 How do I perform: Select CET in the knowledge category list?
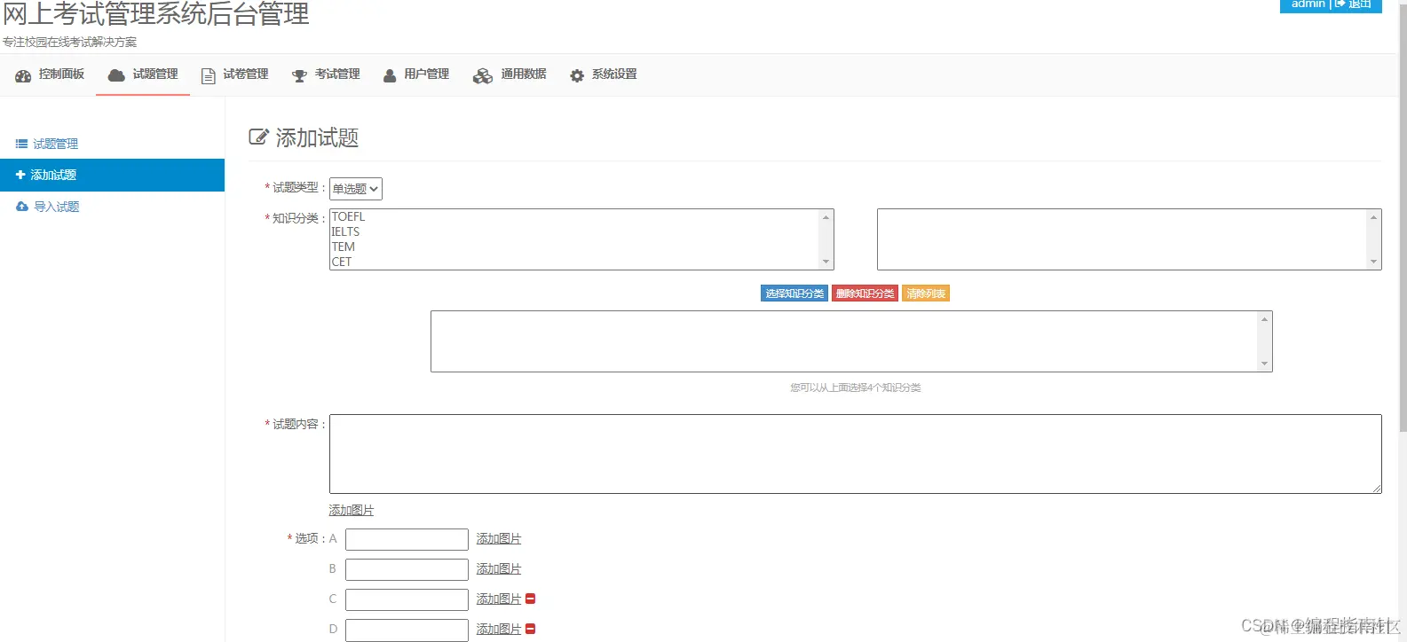coord(342,262)
